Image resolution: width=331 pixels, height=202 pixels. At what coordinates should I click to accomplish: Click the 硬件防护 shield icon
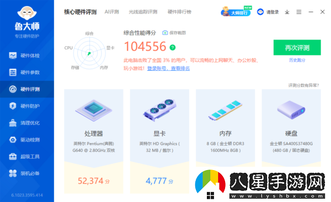(13, 106)
